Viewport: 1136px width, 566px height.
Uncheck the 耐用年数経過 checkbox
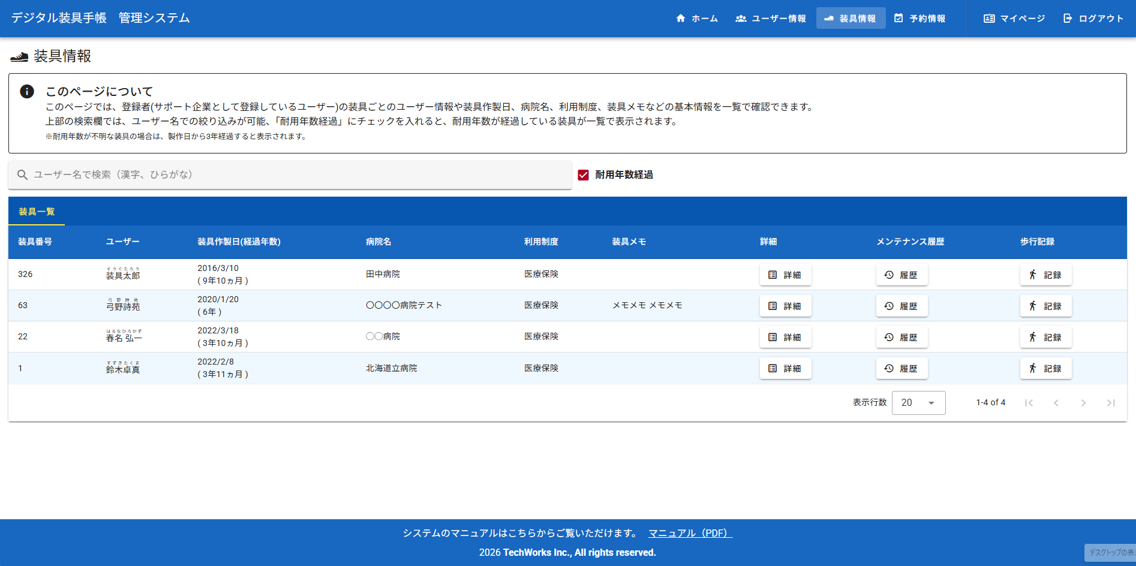(x=583, y=175)
